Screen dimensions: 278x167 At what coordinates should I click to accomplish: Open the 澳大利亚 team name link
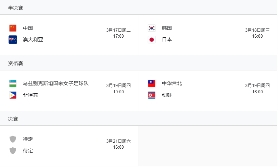33,40
